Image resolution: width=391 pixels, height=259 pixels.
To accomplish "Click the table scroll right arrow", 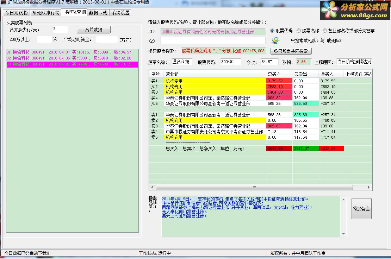I will [369, 187].
